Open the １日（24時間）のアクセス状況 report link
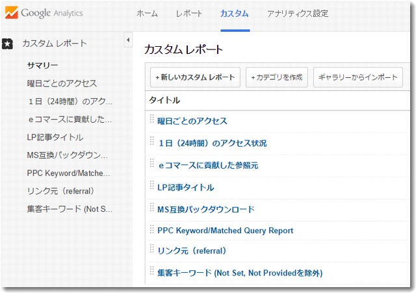Viewport: 416px width, 293px height. [212, 143]
